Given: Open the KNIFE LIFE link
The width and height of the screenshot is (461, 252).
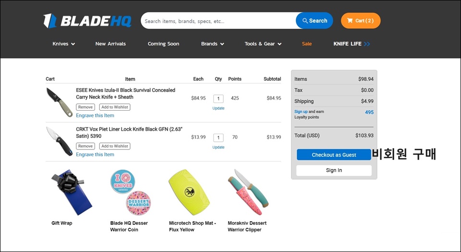Looking at the screenshot, I should pos(352,44).
